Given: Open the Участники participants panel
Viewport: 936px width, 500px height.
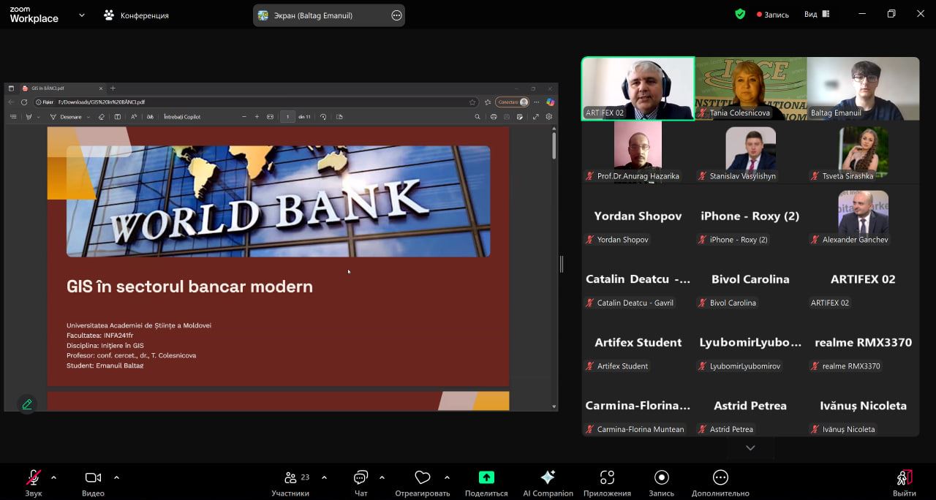Looking at the screenshot, I should pos(290,482).
